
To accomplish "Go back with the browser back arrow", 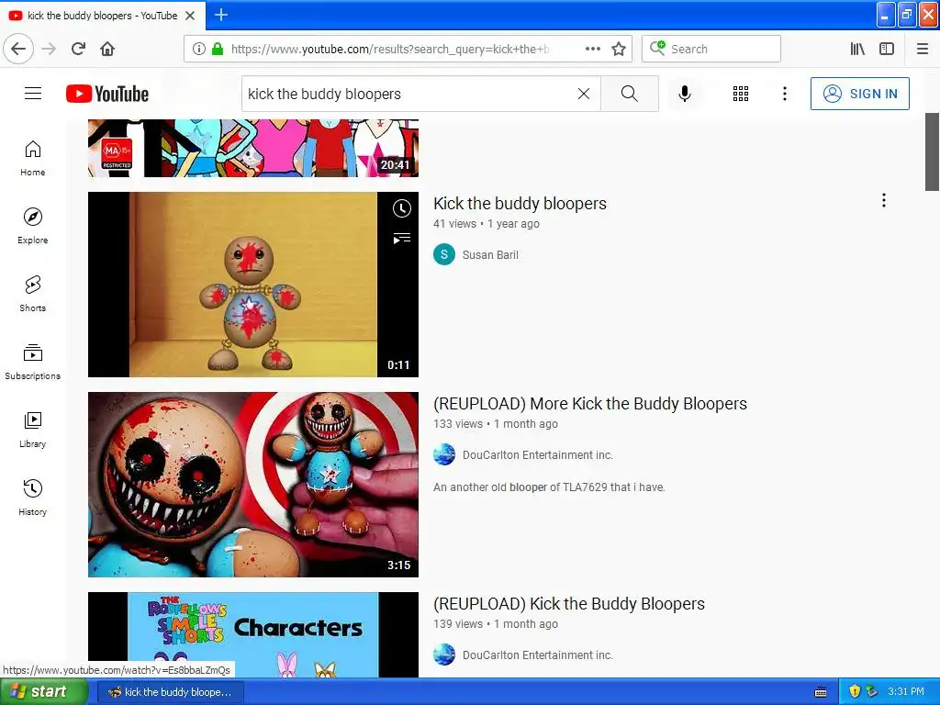I will pos(18,49).
